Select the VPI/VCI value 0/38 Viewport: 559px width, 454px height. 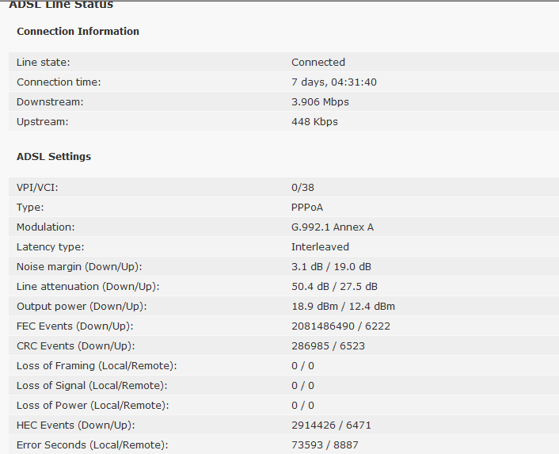302,188
